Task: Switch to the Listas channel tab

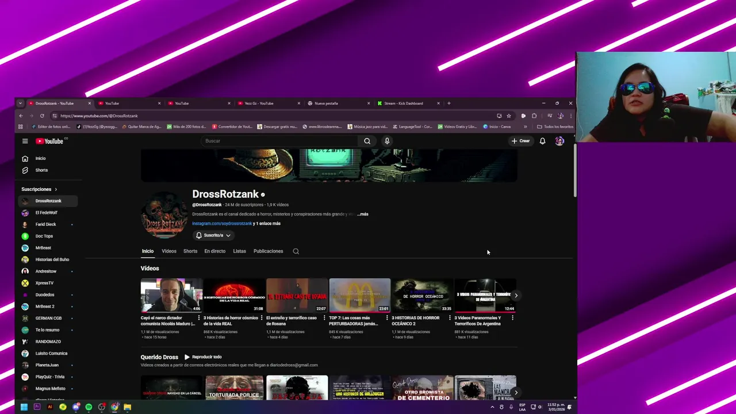Action: pos(239,251)
